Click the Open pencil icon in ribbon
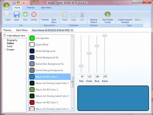The width and height of the screenshot is (153, 115). click(8, 14)
